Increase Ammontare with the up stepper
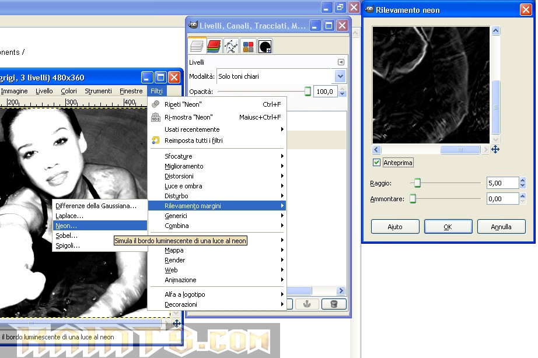Viewport: 538px width, 358px height. [x=523, y=196]
